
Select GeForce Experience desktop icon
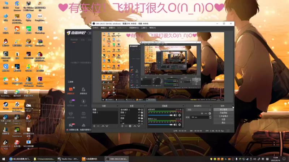coord(17,132)
